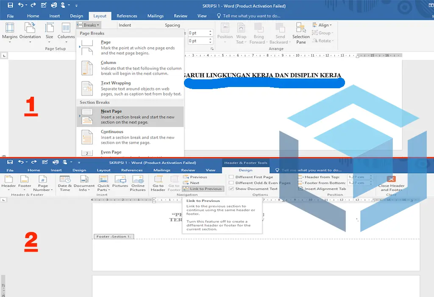
Task: Open the Rotate dropdown
Action: click(x=323, y=40)
